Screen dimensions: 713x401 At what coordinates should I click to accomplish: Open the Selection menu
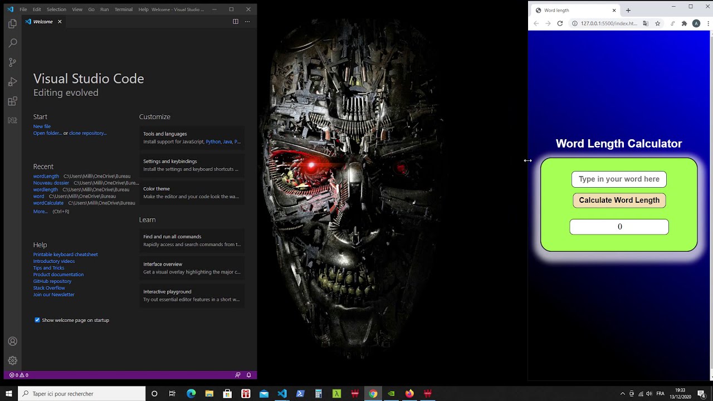(56, 9)
